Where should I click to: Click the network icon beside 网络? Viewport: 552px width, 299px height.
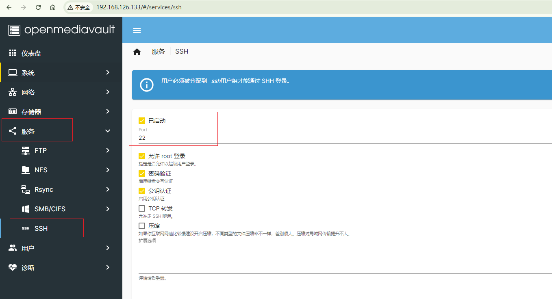13,92
